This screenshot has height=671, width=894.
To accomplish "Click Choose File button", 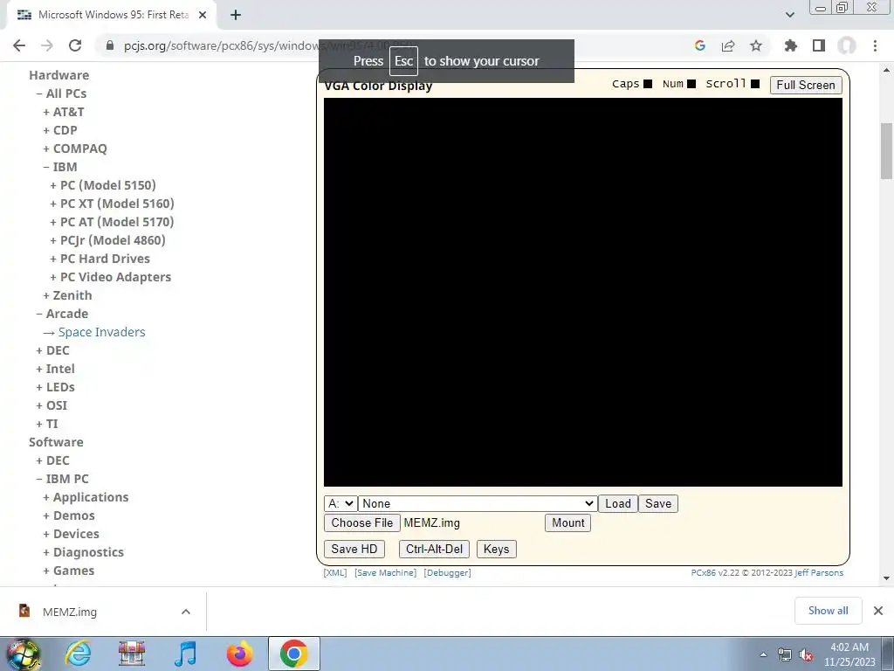I will coord(362,523).
